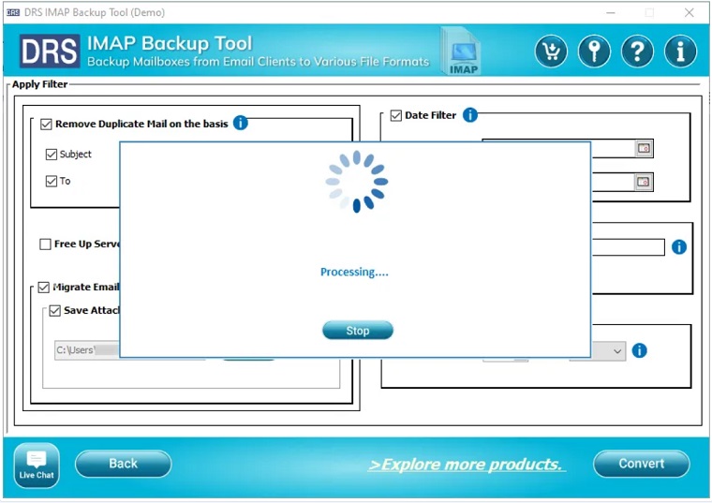712x503 pixels.
Task: Click the IMAP file icon in banner
Action: pyautogui.click(x=461, y=51)
